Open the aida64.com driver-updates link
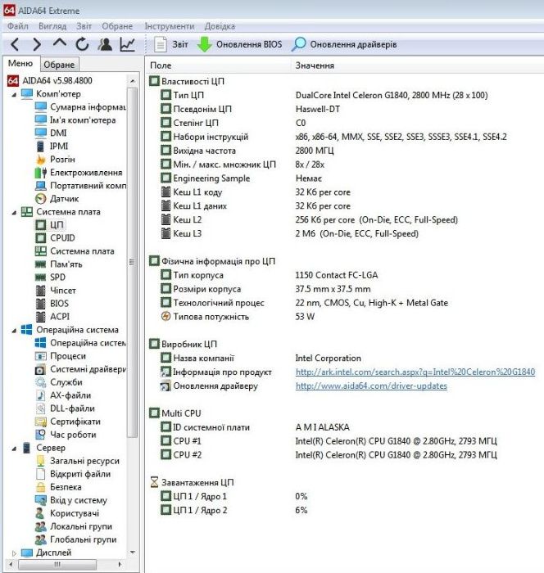 click(371, 386)
